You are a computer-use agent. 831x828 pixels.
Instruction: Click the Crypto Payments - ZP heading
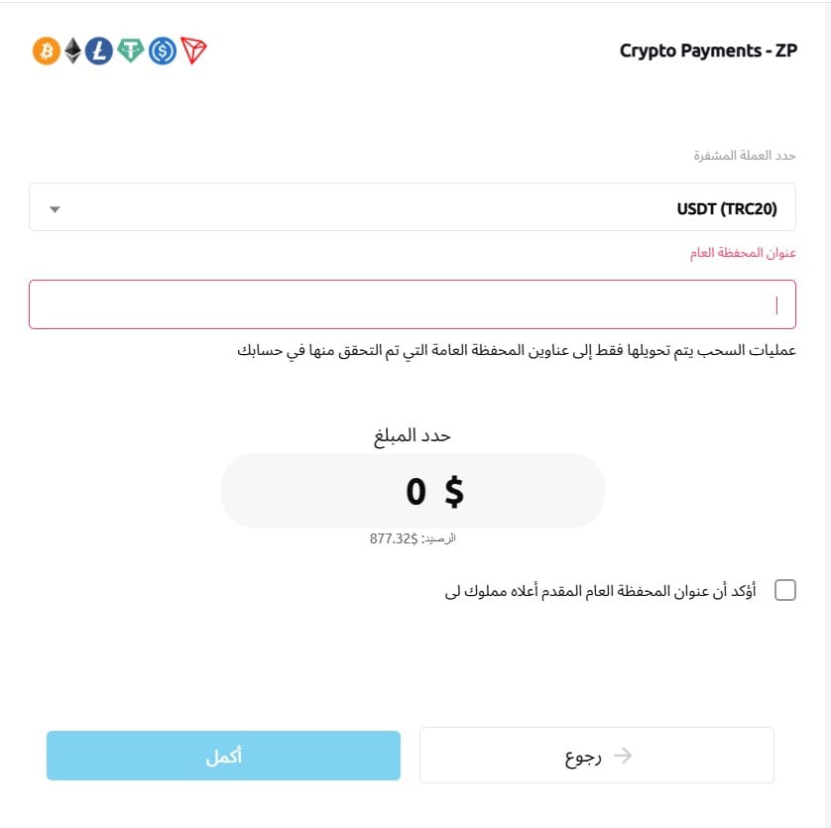click(x=708, y=51)
